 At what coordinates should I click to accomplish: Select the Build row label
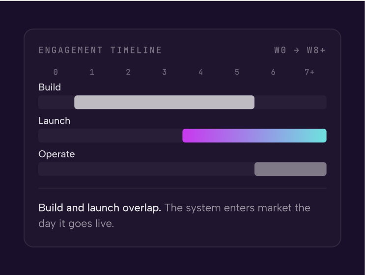[50, 87]
